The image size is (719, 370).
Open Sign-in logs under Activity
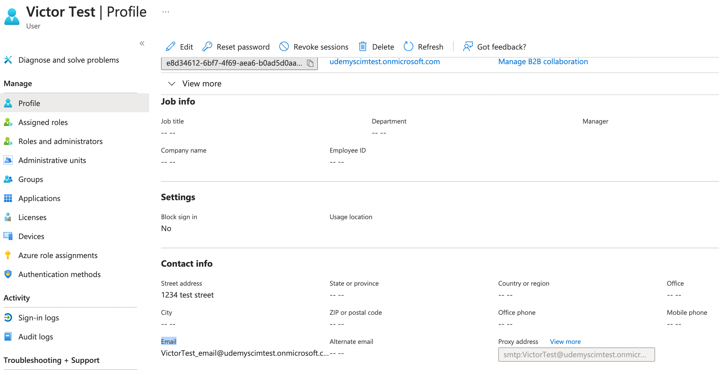39,318
